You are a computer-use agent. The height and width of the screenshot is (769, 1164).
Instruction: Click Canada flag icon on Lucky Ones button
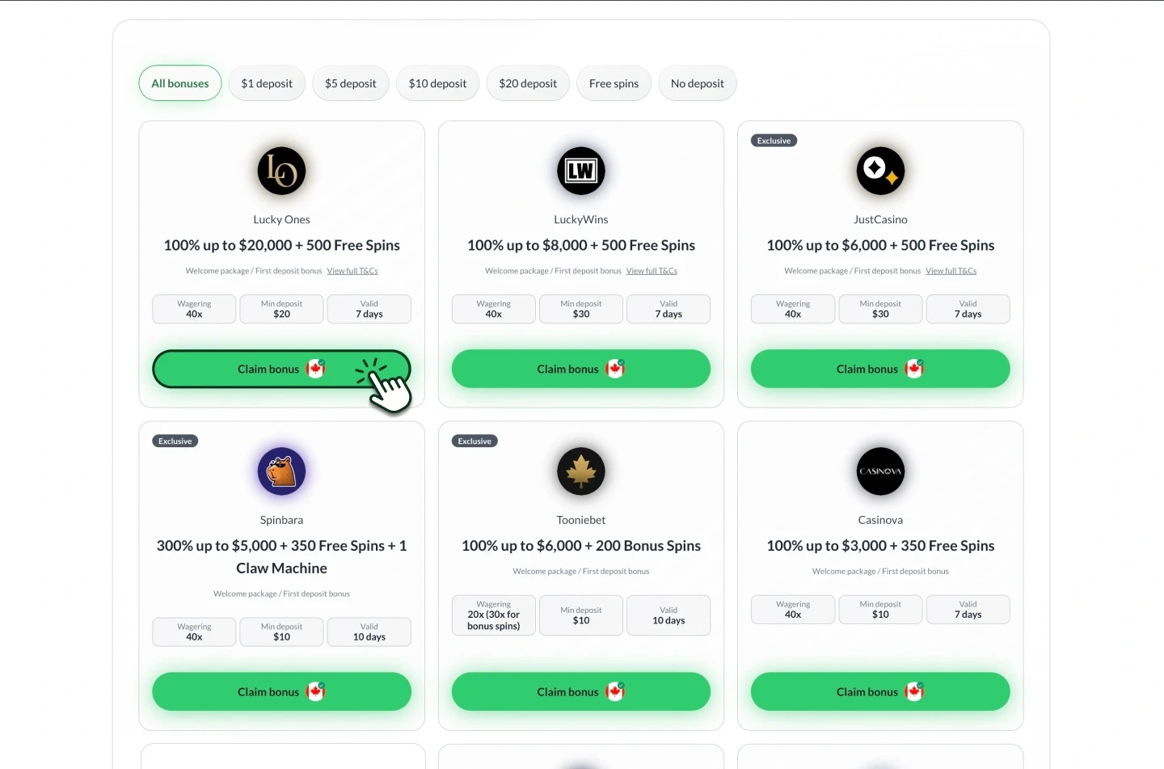coord(316,369)
